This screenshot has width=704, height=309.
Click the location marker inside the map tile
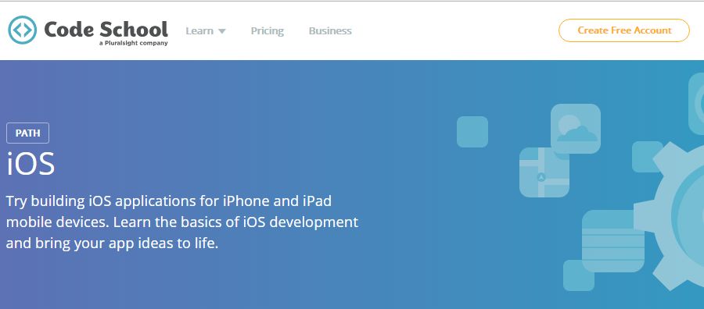click(541, 177)
